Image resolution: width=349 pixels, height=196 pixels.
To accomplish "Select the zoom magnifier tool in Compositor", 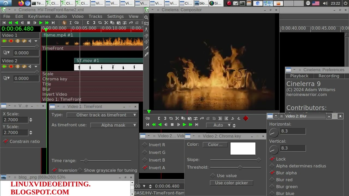I will click(146, 17).
